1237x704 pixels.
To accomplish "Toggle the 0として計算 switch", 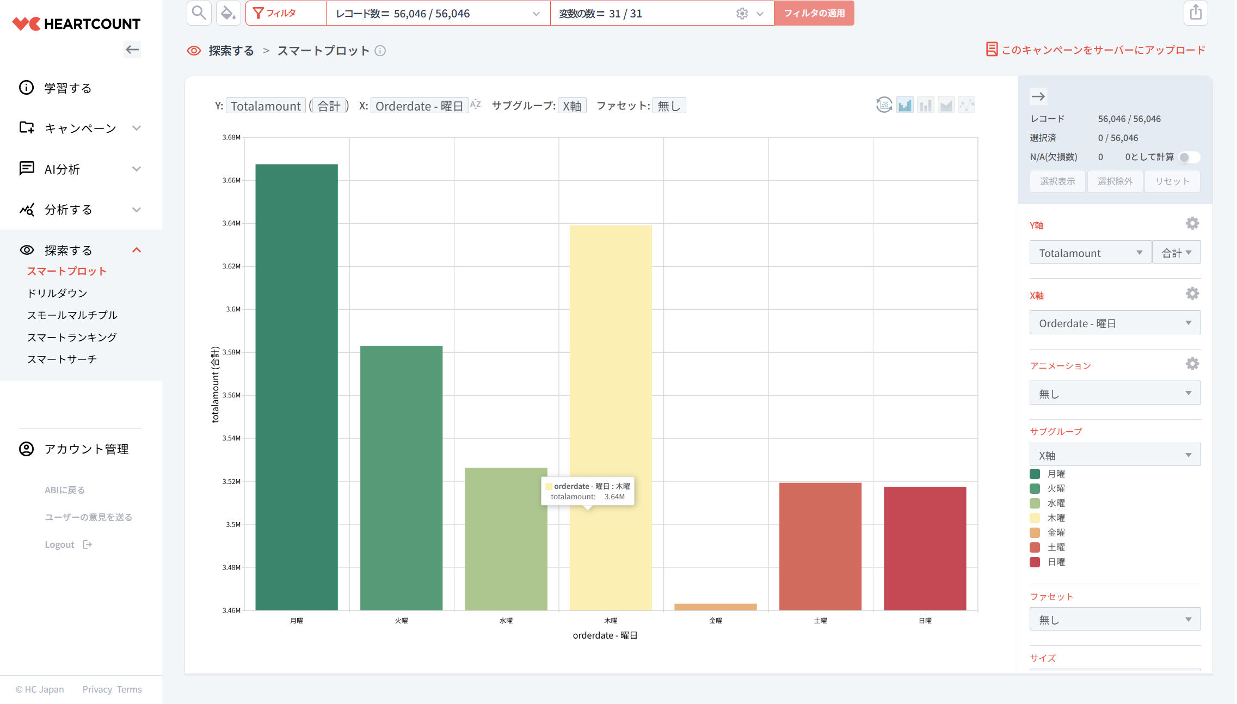I will (1189, 157).
